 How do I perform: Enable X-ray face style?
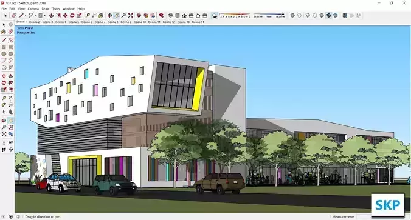point(292,15)
